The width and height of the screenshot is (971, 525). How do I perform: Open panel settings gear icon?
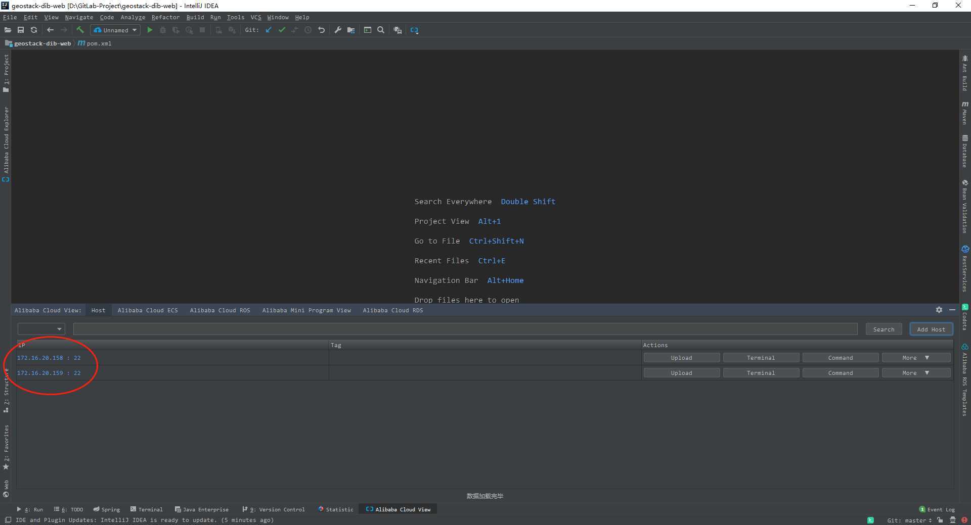[x=939, y=310]
